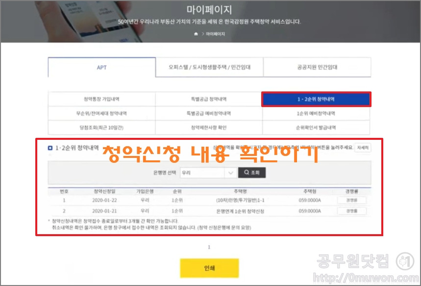Viewport: 421px width, 286px height.
Task: Select the 공공지원 민간임대 tab
Action: coord(317,67)
